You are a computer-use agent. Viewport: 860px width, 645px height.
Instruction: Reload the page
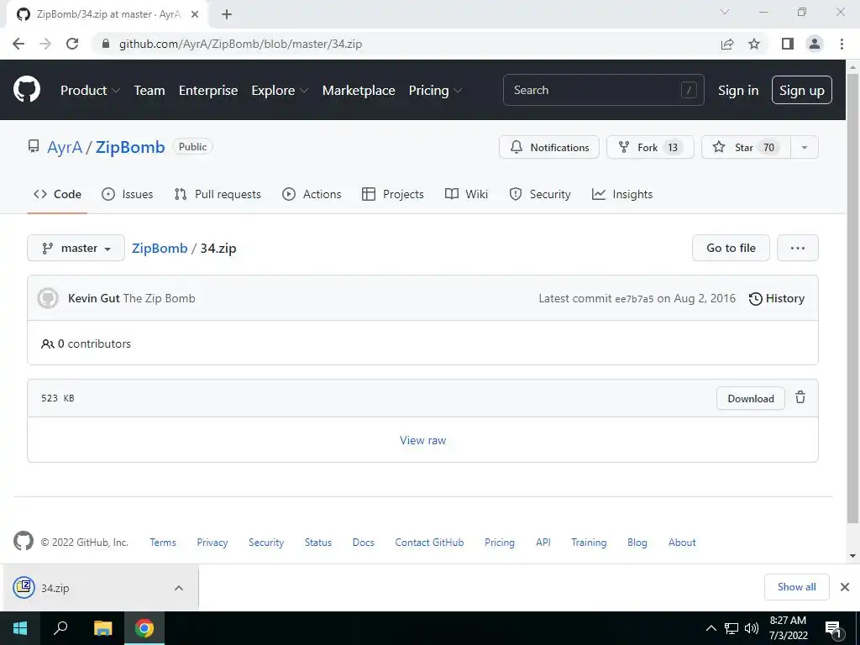(x=72, y=44)
